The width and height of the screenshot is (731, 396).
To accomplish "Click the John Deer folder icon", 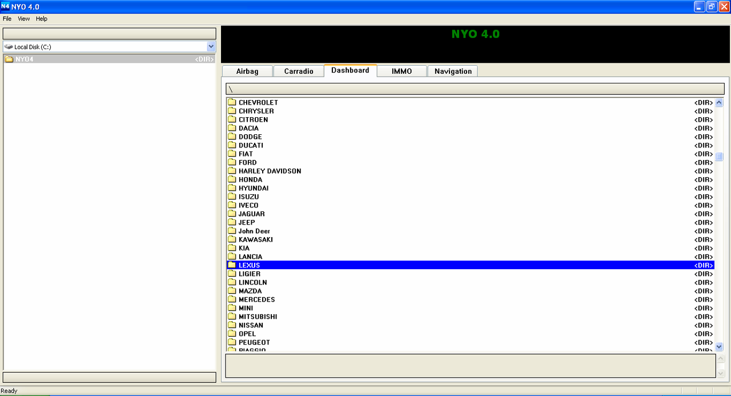I will point(232,231).
